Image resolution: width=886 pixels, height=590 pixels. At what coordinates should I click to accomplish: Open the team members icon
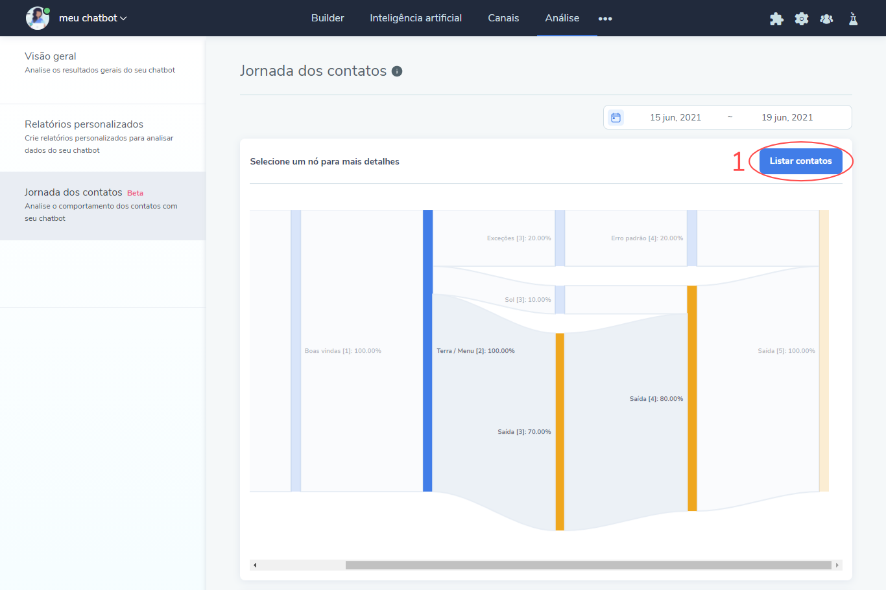point(826,19)
